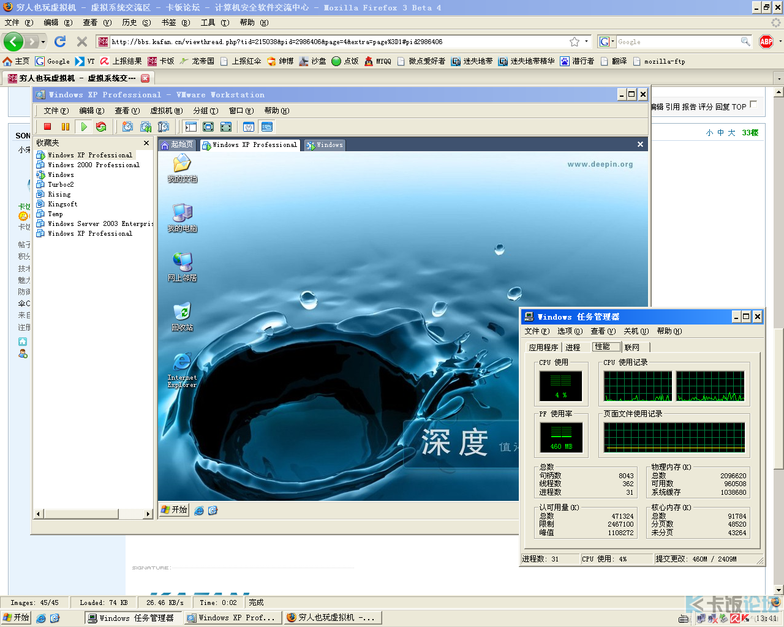Viewport: 784px width, 627px height.
Task: Select 我的电脑 icon on VM desktop
Action: (183, 217)
